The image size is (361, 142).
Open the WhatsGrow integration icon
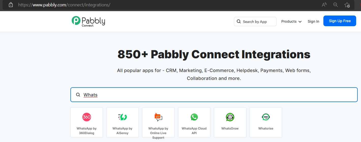click(230, 117)
